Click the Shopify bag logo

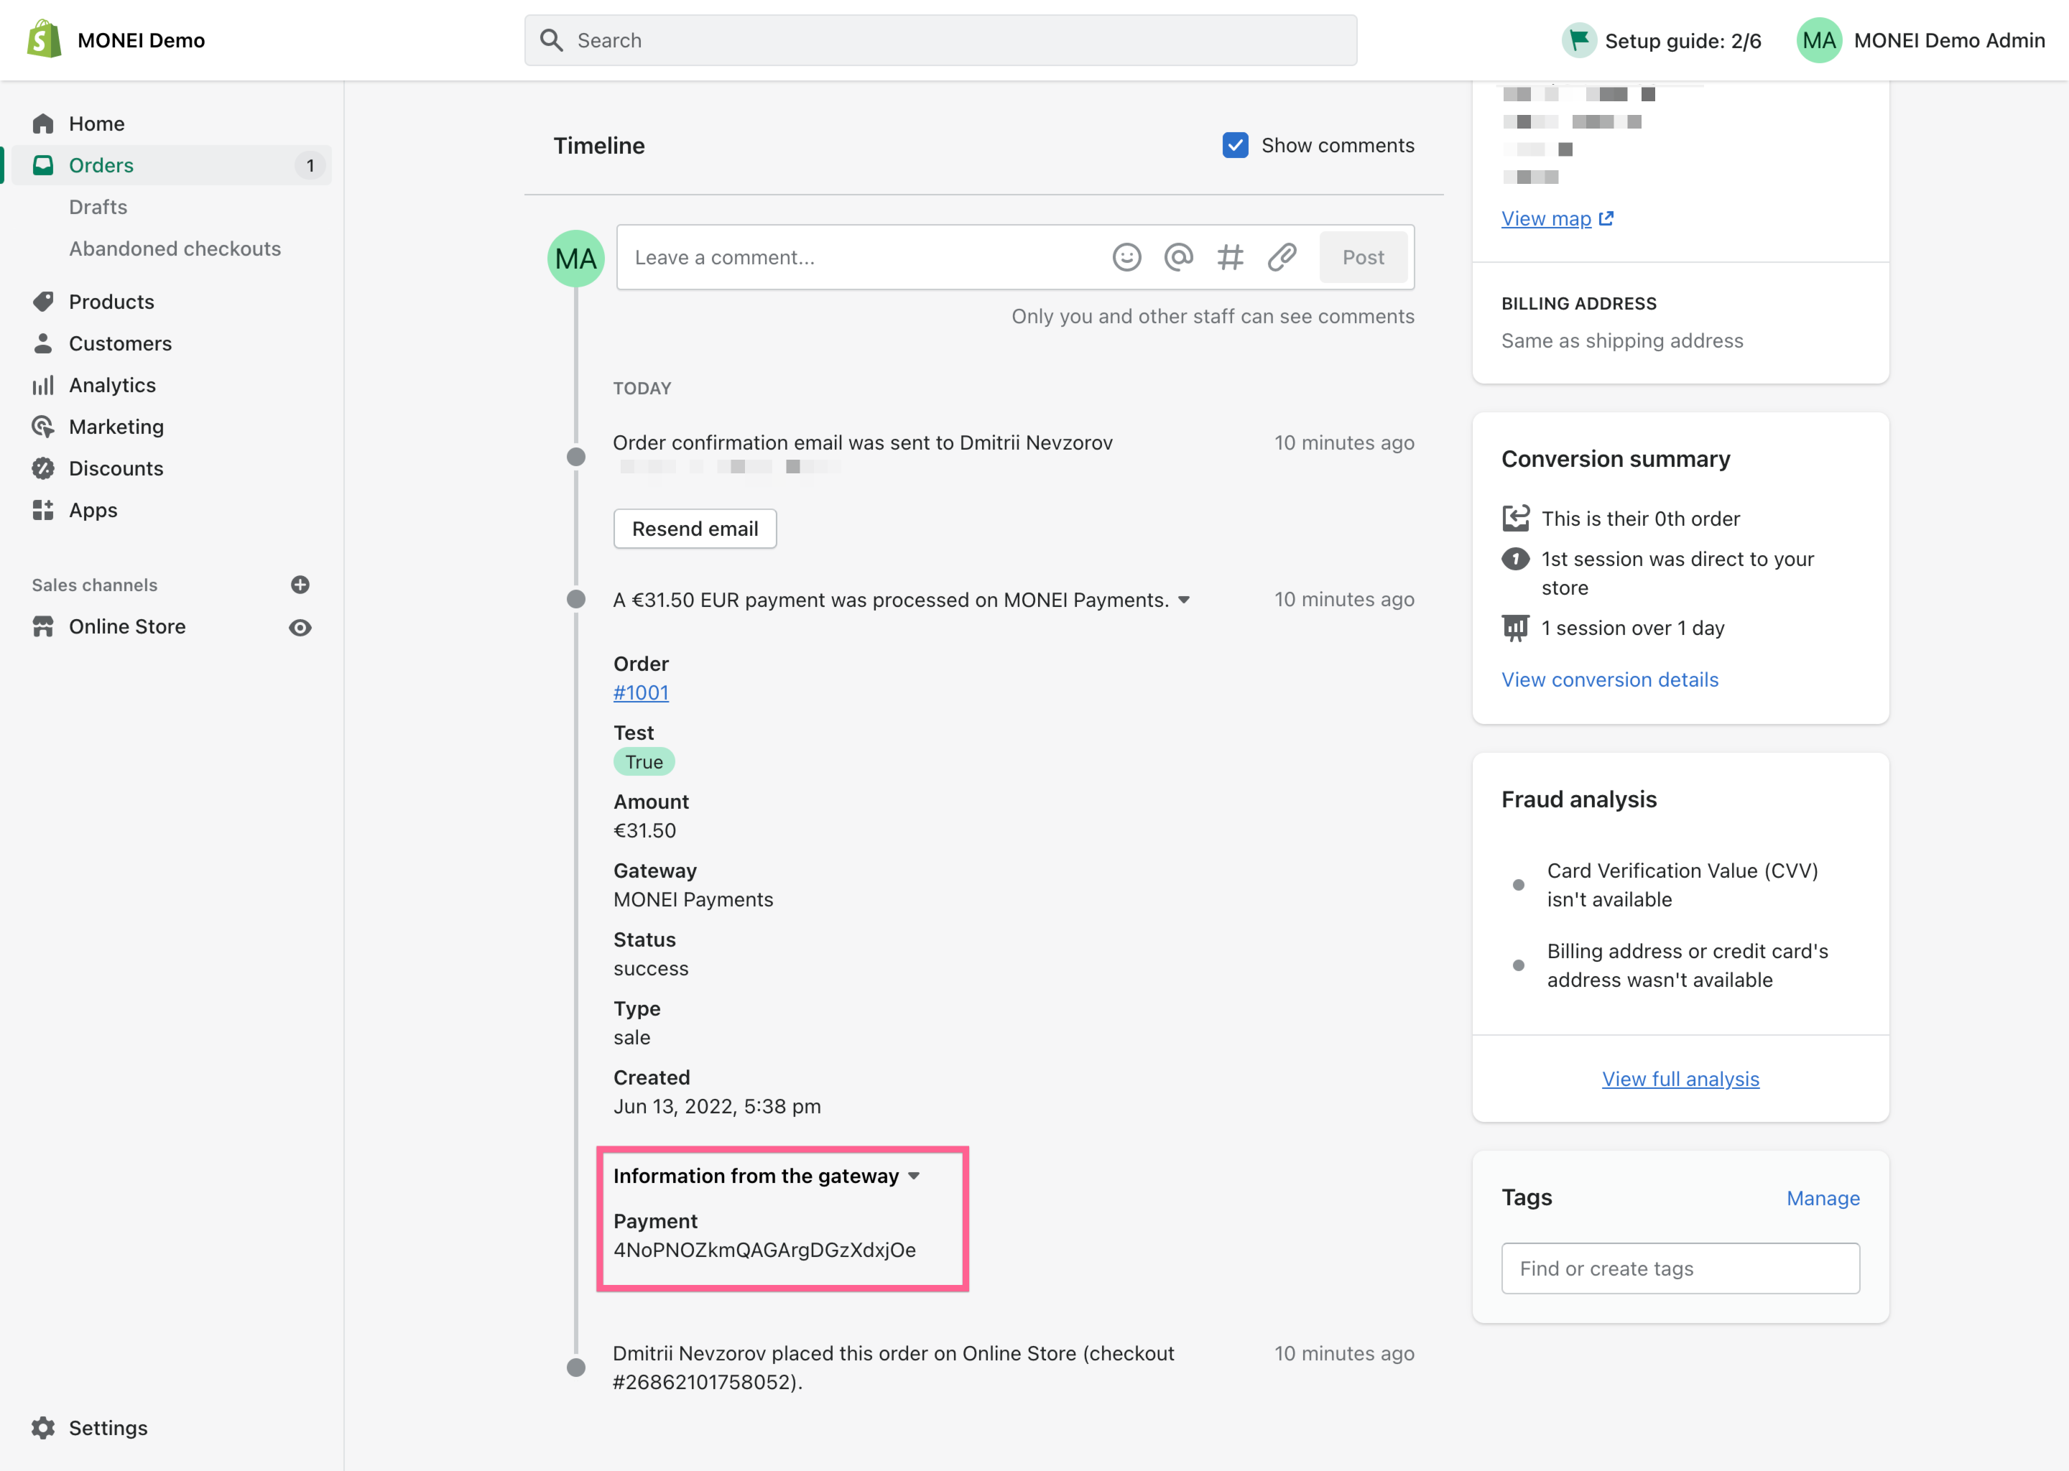44,40
